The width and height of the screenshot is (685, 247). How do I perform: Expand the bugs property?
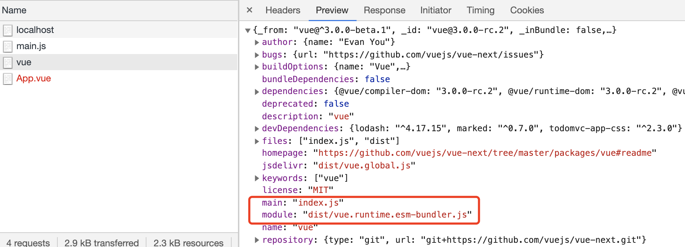(257, 55)
